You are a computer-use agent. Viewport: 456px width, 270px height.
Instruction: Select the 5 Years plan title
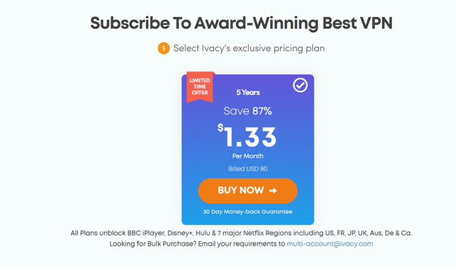[248, 93]
